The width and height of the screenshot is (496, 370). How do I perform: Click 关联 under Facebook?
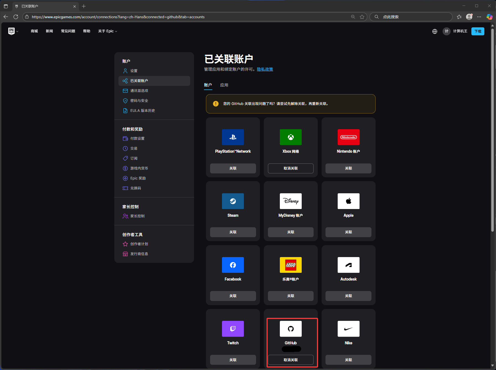[x=233, y=296]
